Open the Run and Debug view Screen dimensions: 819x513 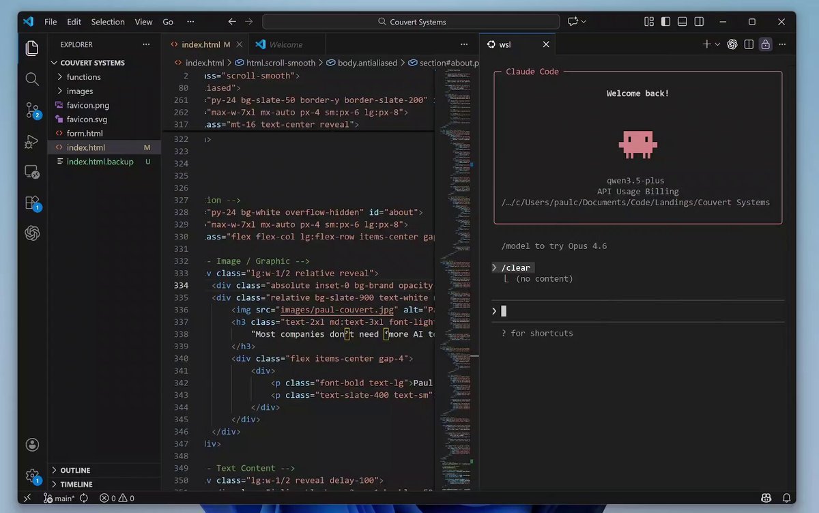coord(32,142)
